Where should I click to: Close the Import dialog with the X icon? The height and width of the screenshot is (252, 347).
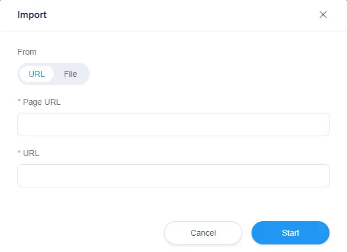point(323,15)
